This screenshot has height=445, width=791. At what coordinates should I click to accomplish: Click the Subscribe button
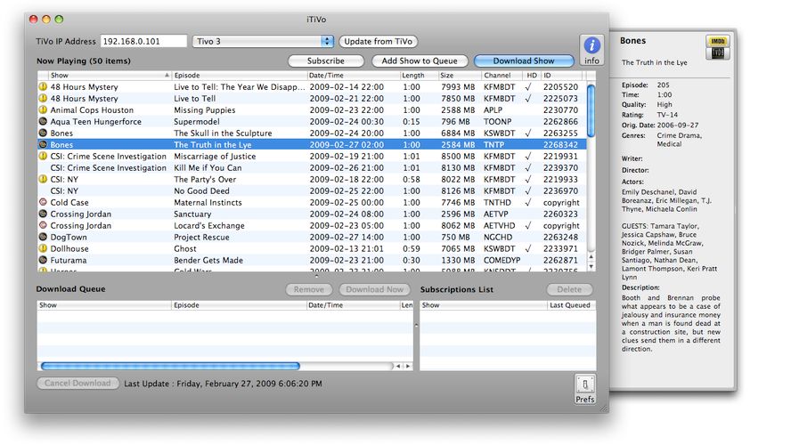[x=326, y=61]
